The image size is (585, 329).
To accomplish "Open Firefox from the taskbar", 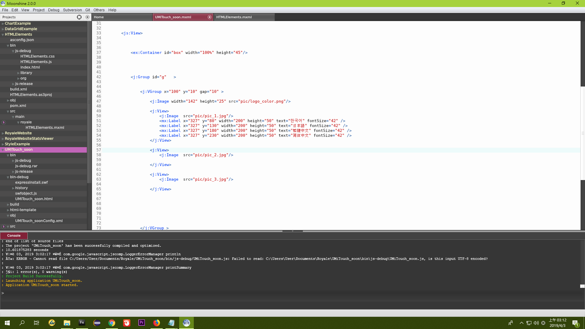I will (x=156, y=323).
